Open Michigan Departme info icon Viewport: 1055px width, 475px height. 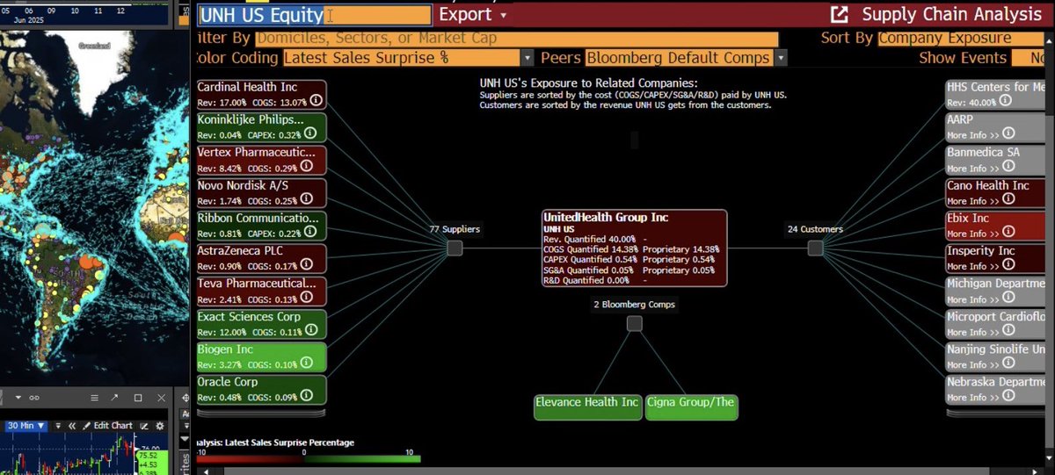click(x=1008, y=299)
